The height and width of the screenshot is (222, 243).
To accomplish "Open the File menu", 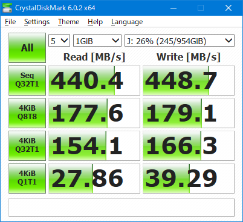I will coord(10,22).
